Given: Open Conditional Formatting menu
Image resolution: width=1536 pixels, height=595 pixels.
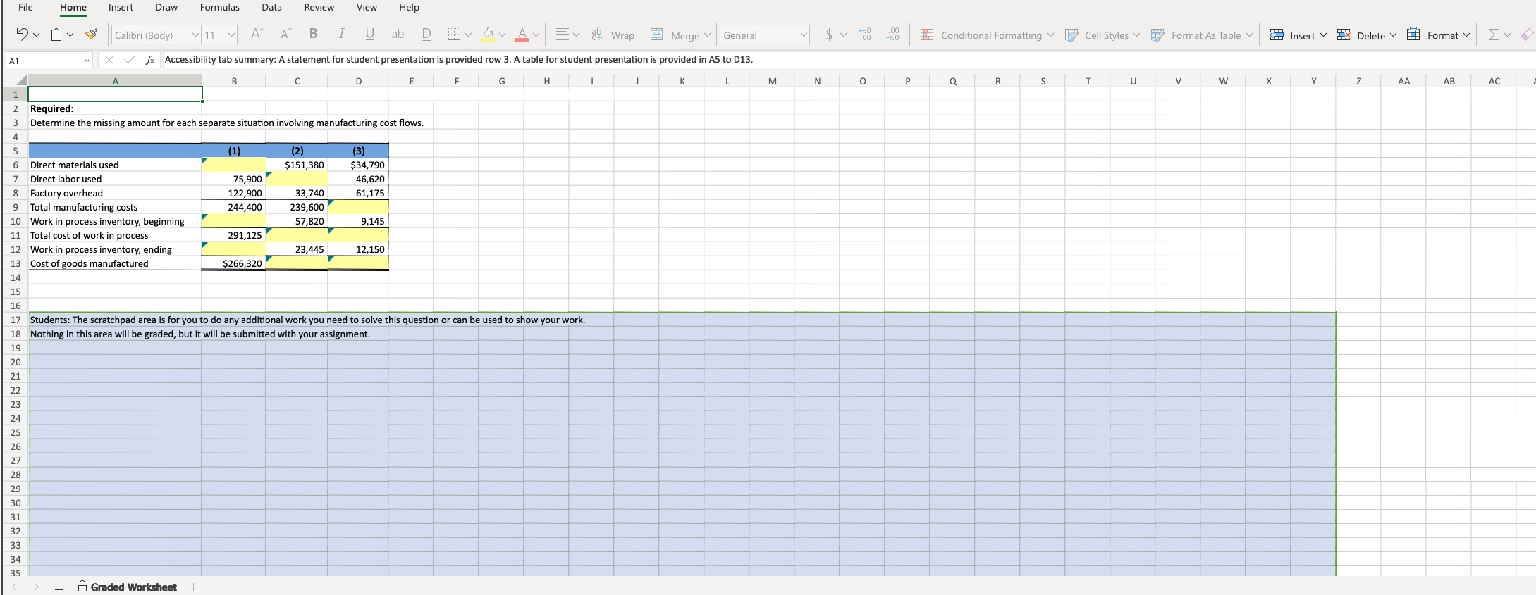Looking at the screenshot, I should (x=987, y=35).
